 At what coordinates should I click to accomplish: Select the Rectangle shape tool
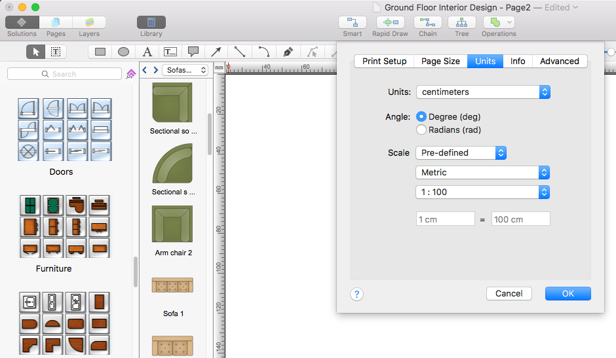coord(100,52)
